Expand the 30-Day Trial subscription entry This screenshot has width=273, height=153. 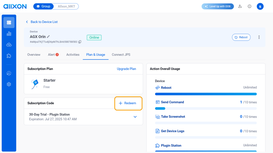tap(135, 117)
